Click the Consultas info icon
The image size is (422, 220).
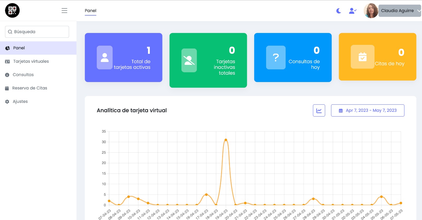(x=7, y=75)
